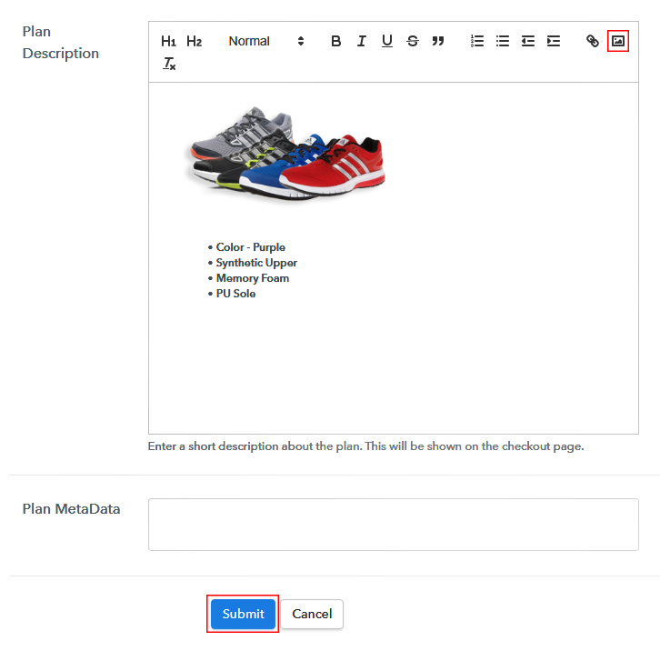Click the 'Color - Purple' bullet text
Image resolution: width=660 pixels, height=651 pixels.
pos(250,247)
